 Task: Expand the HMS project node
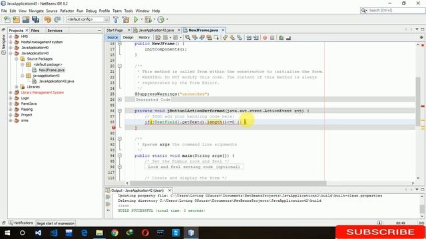(11, 37)
